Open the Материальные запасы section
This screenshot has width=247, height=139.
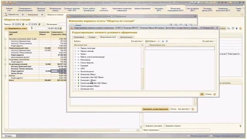(x=55, y=9)
